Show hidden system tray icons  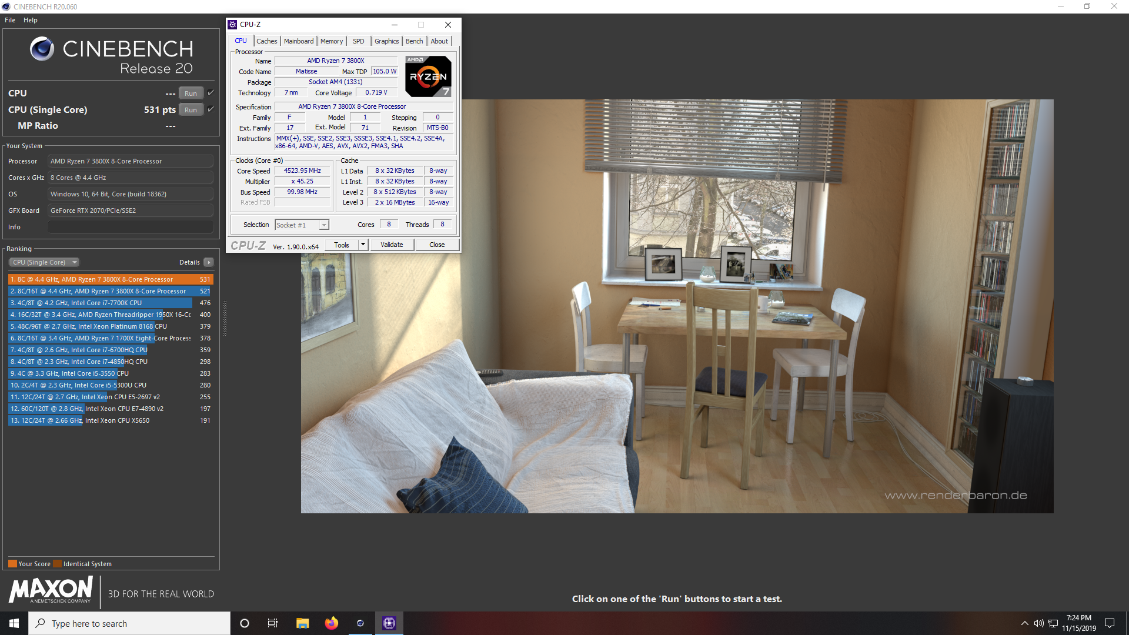(1025, 623)
